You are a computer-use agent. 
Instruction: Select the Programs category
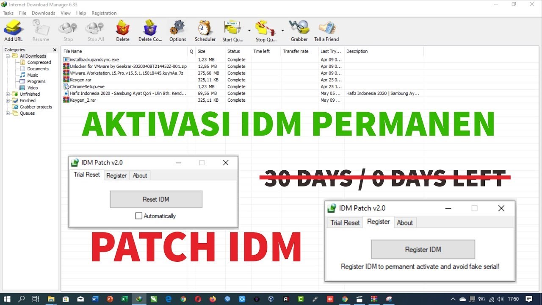(33, 81)
